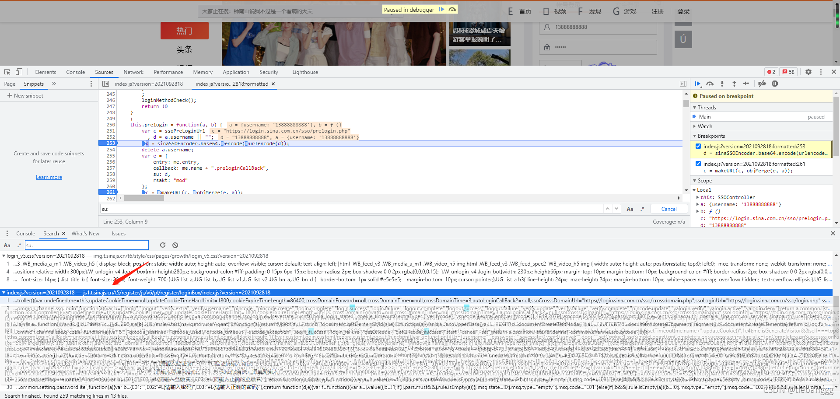Step over from the Paused in debugger overlay
840x399 pixels.
452,9
